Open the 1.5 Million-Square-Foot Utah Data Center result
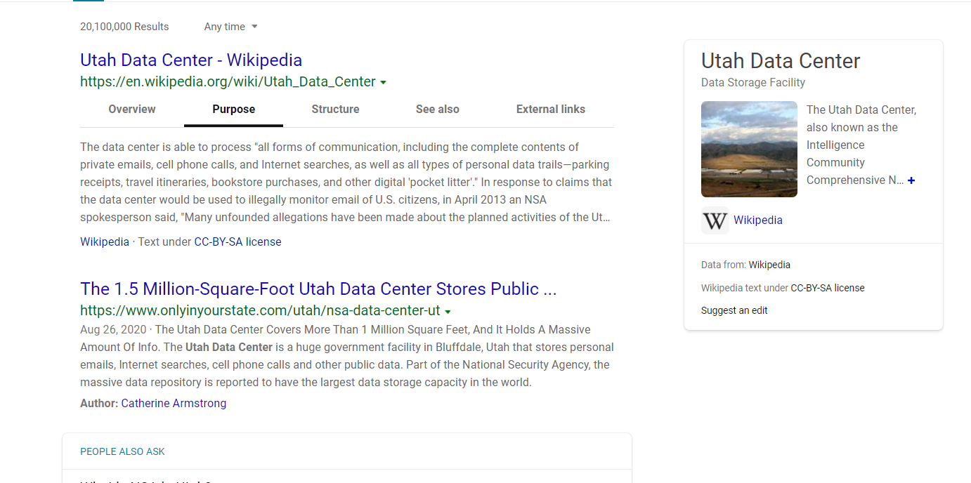971x483 pixels. (x=318, y=289)
